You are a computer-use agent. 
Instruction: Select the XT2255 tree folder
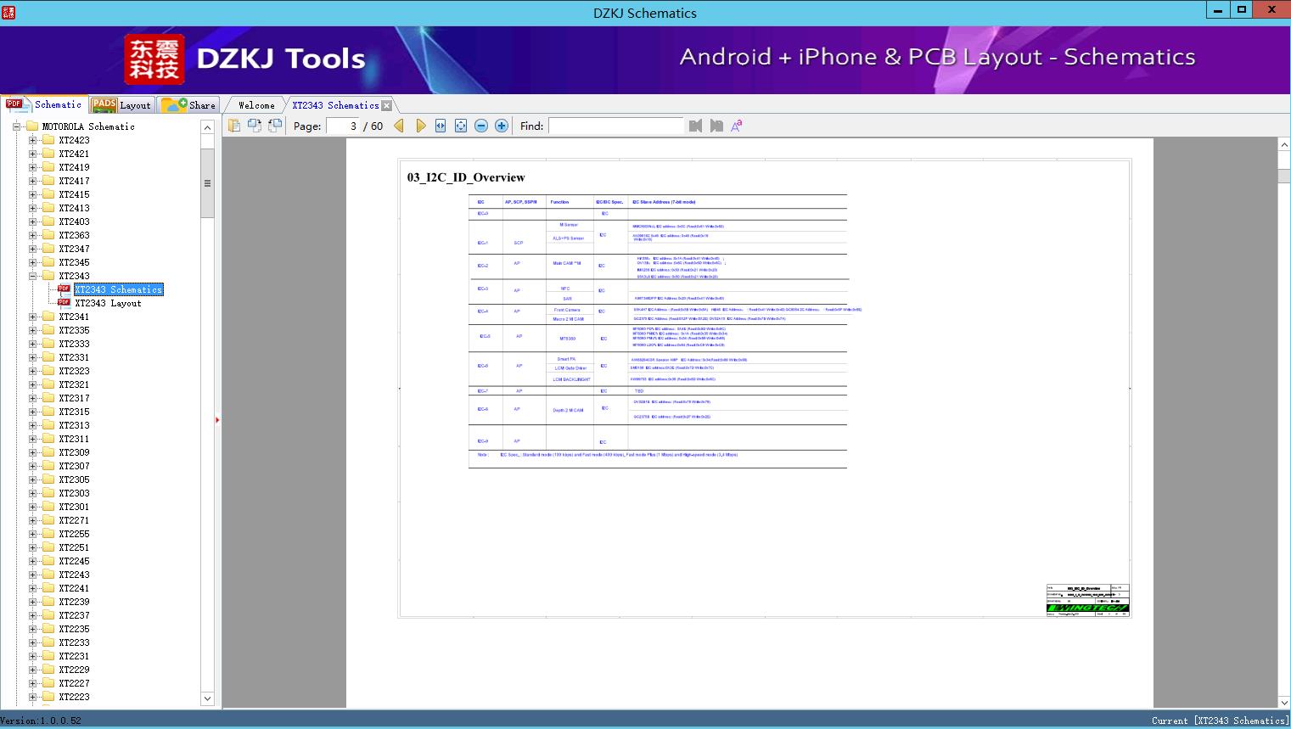pyautogui.click(x=74, y=534)
